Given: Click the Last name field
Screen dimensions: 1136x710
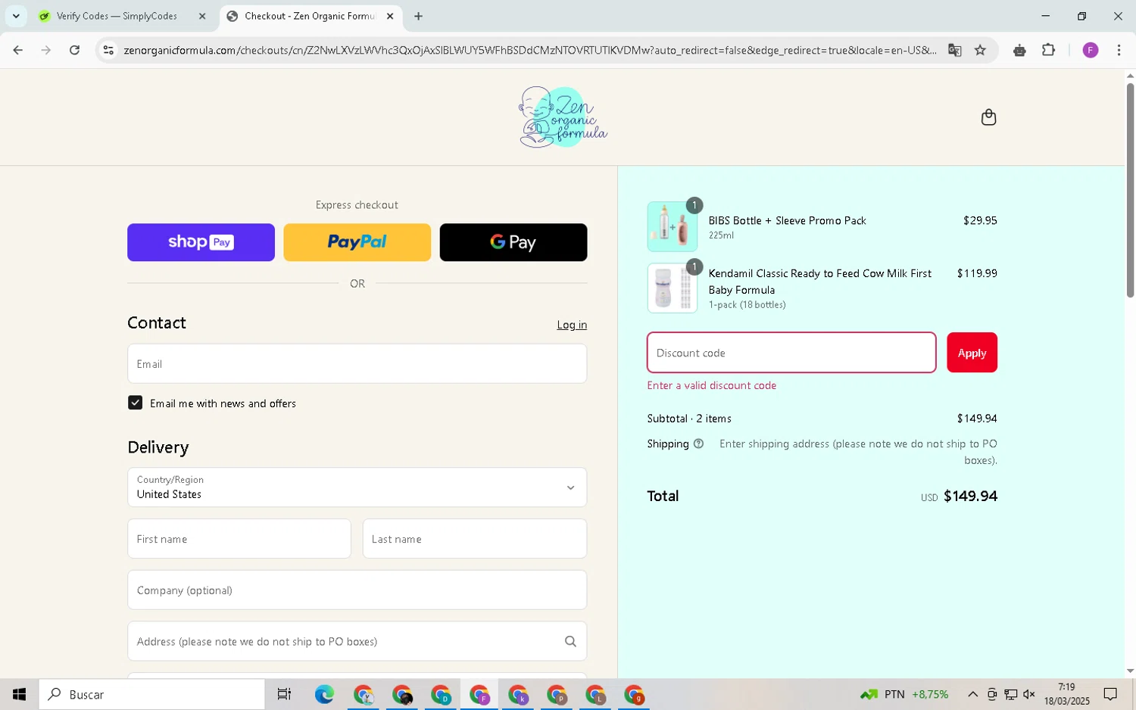Looking at the screenshot, I should pyautogui.click(x=475, y=539).
